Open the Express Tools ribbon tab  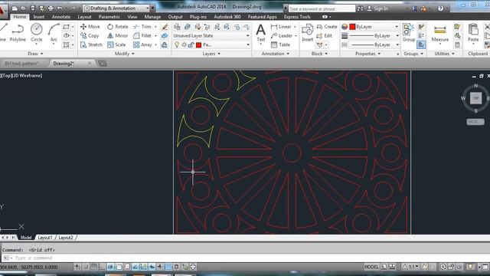(297, 17)
